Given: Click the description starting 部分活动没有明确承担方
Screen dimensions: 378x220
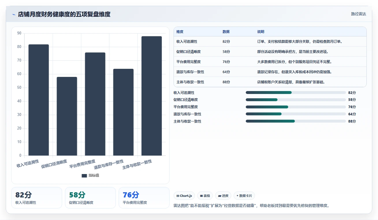Looking at the screenshot, I should point(293,52).
